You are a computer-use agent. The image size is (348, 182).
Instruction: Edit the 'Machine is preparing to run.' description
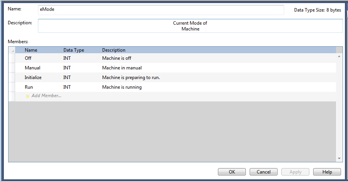tap(131, 78)
